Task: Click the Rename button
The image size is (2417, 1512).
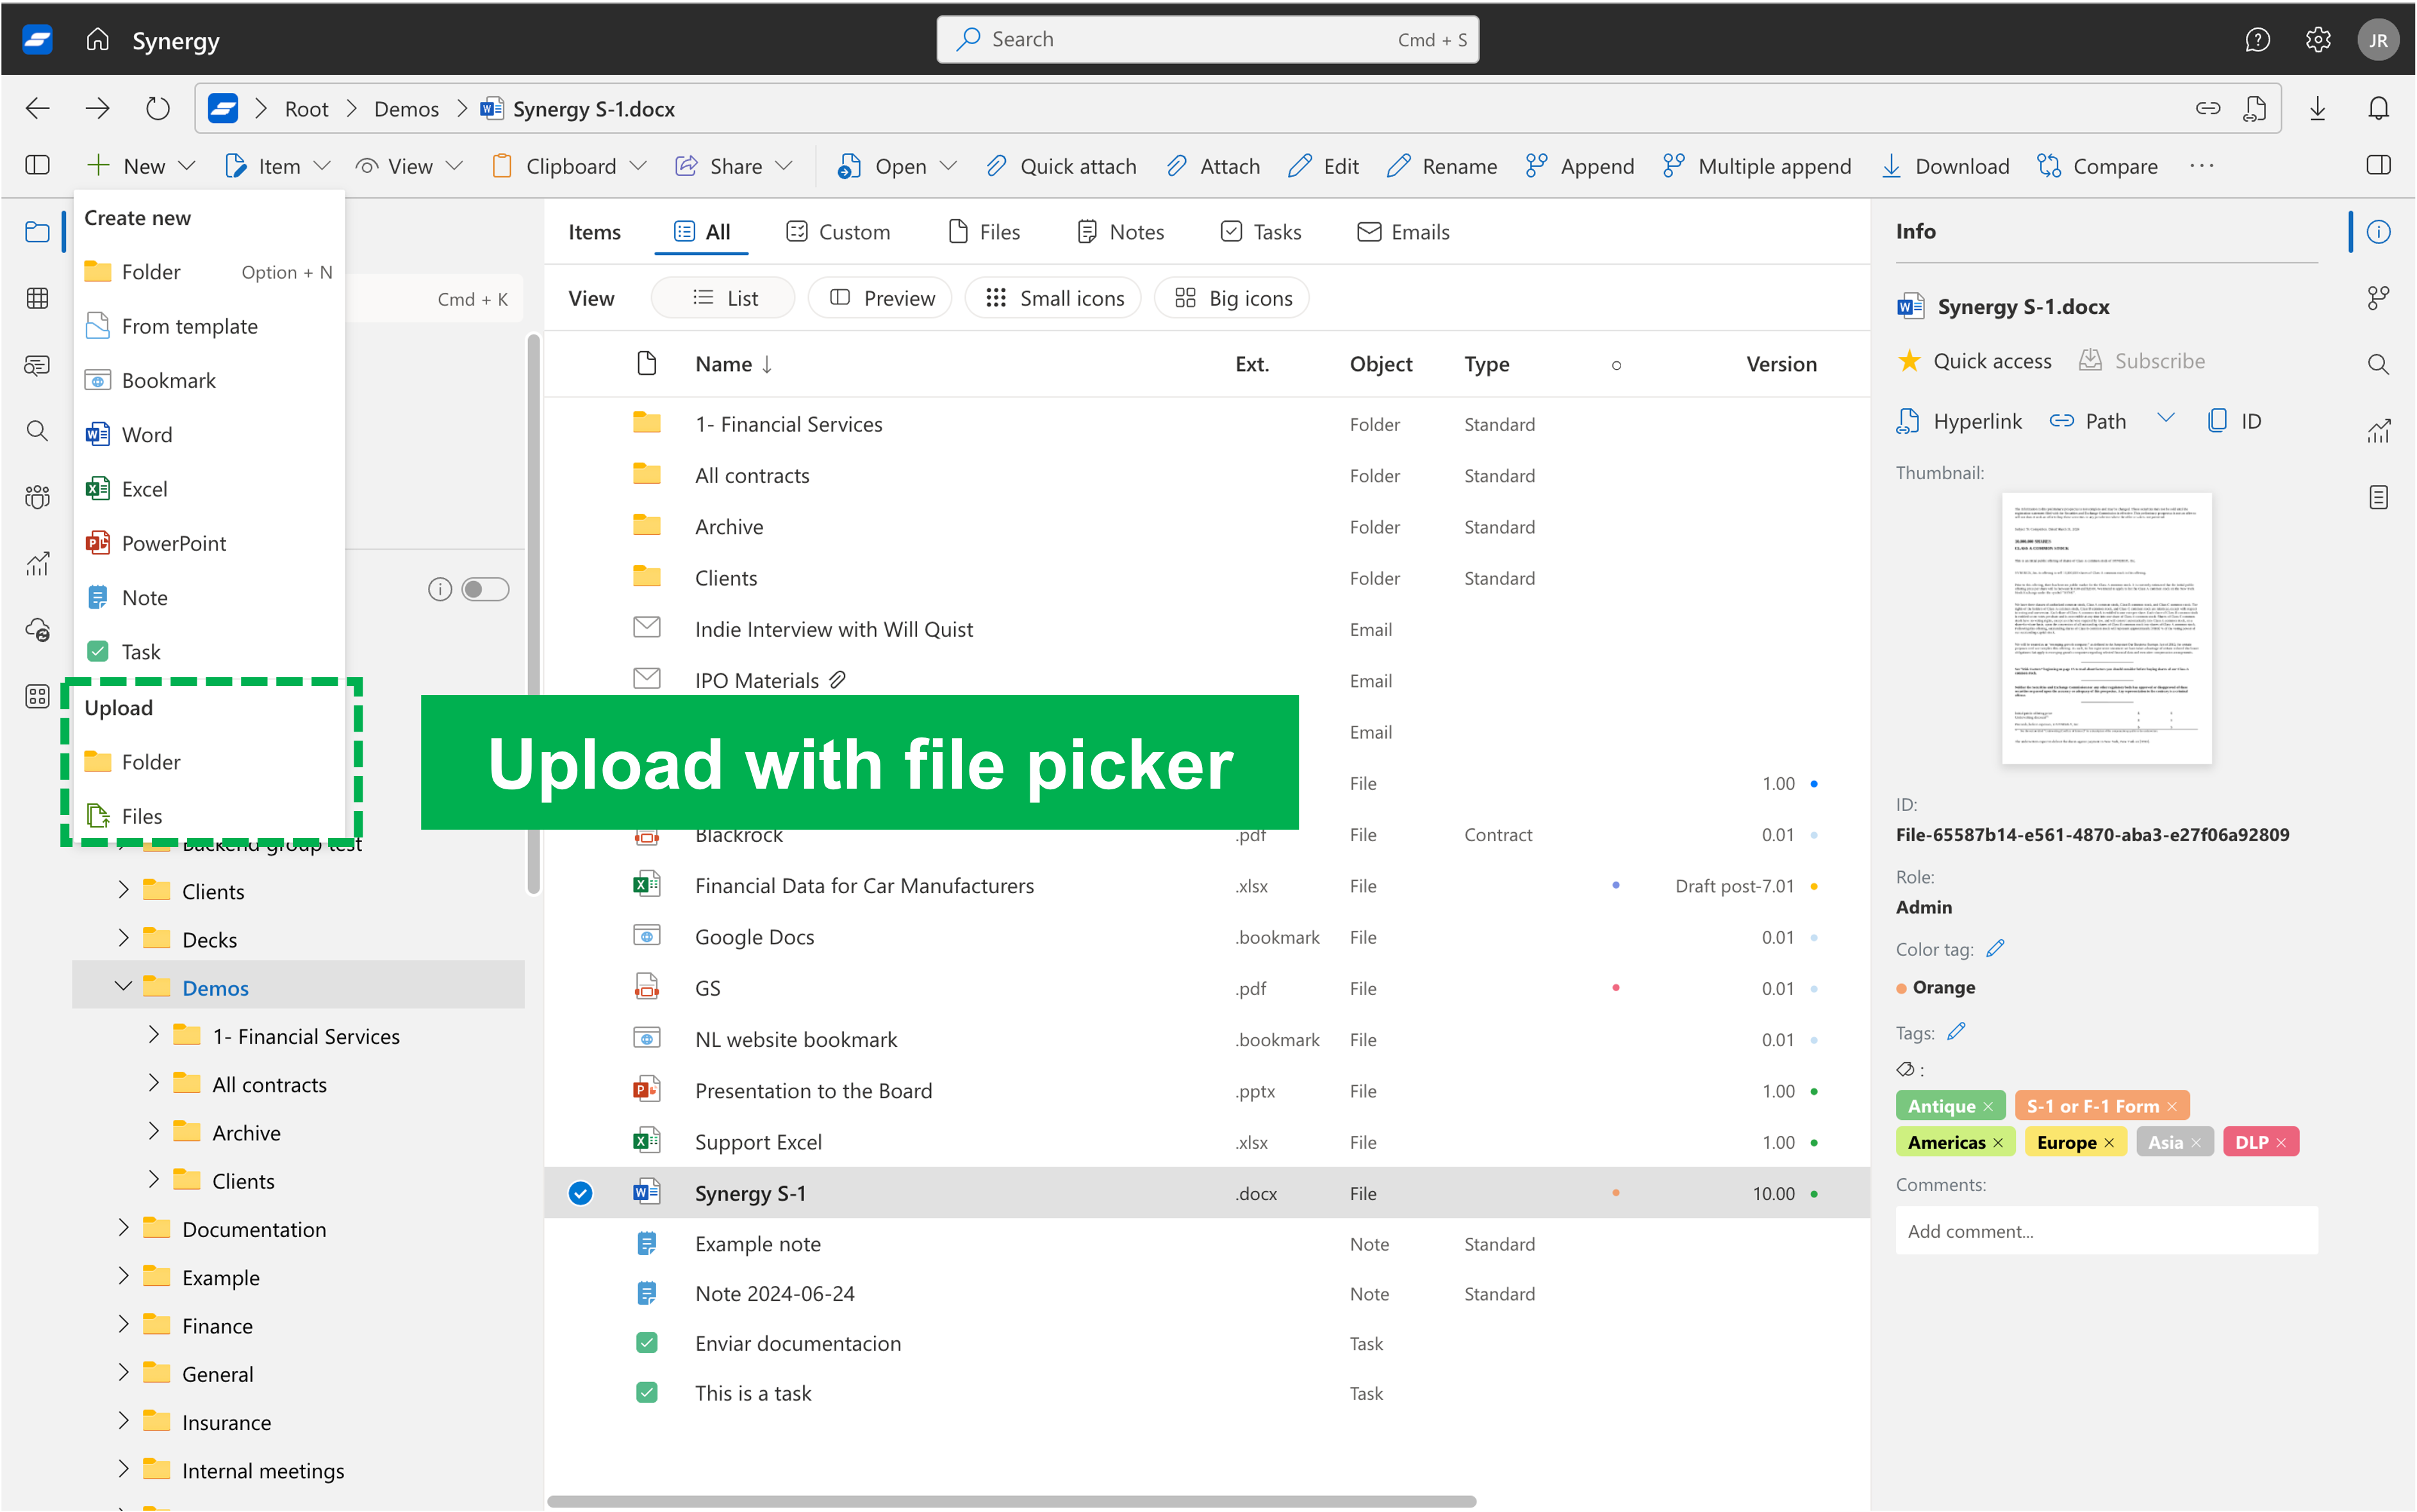Action: (1442, 166)
